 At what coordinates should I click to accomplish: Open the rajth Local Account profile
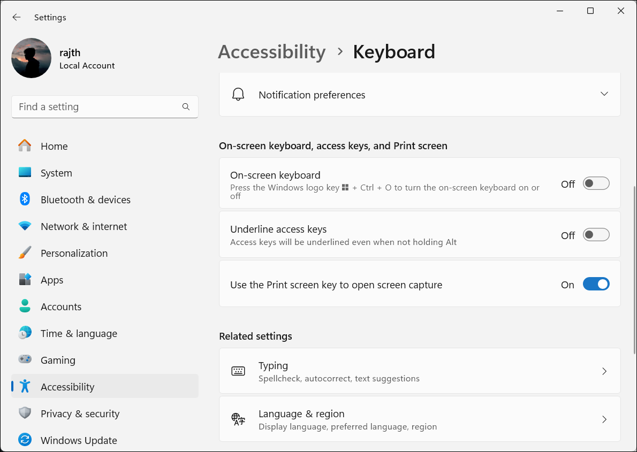(63, 58)
